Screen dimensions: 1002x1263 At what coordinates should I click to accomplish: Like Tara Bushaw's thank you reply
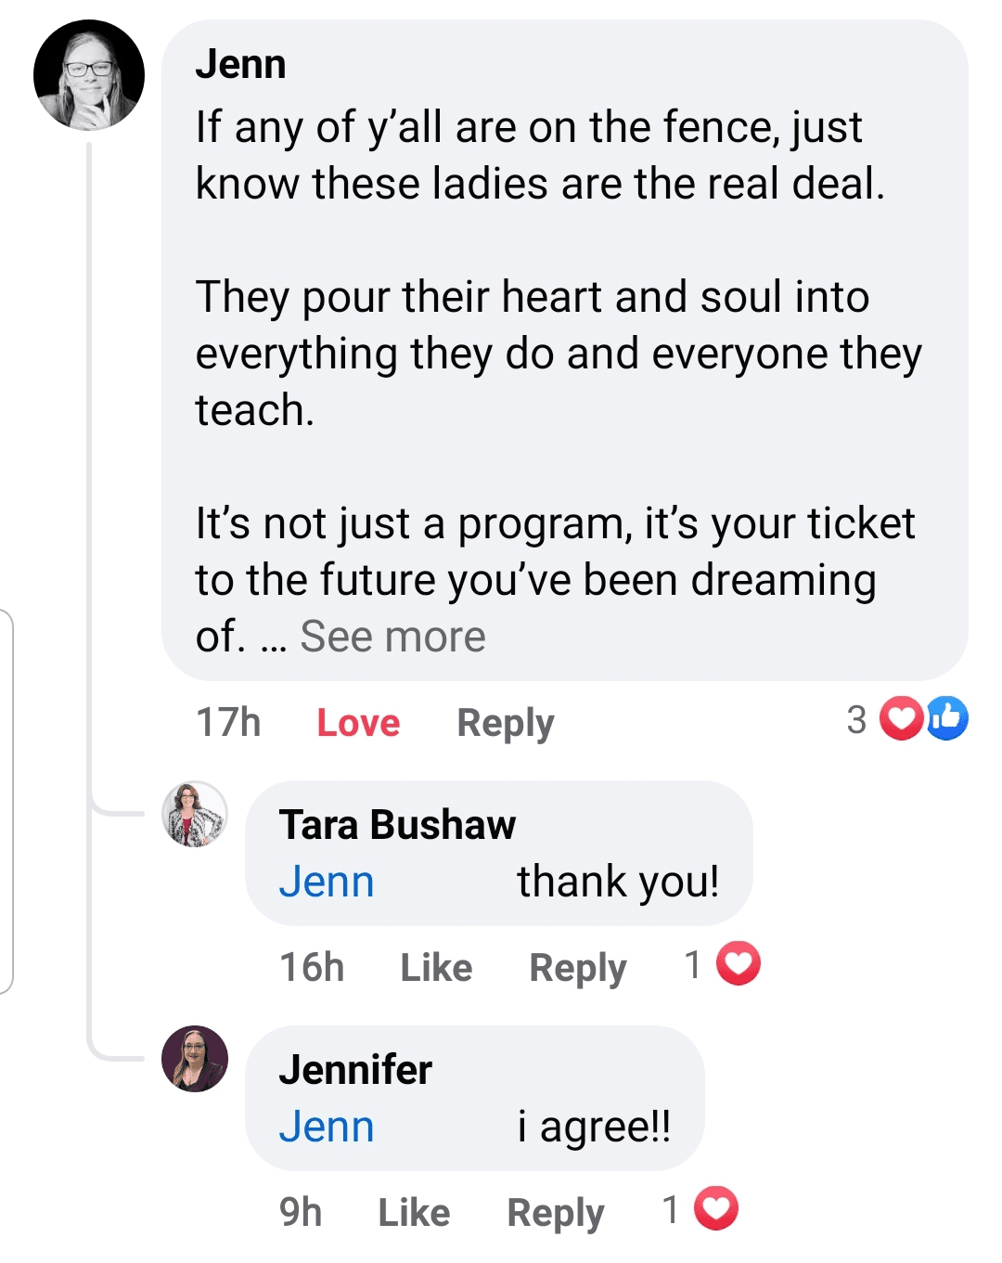click(436, 968)
